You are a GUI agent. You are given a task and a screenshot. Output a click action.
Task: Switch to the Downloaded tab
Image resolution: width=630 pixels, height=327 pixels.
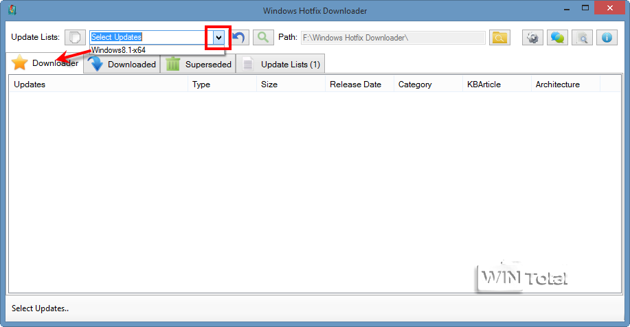pyautogui.click(x=122, y=65)
